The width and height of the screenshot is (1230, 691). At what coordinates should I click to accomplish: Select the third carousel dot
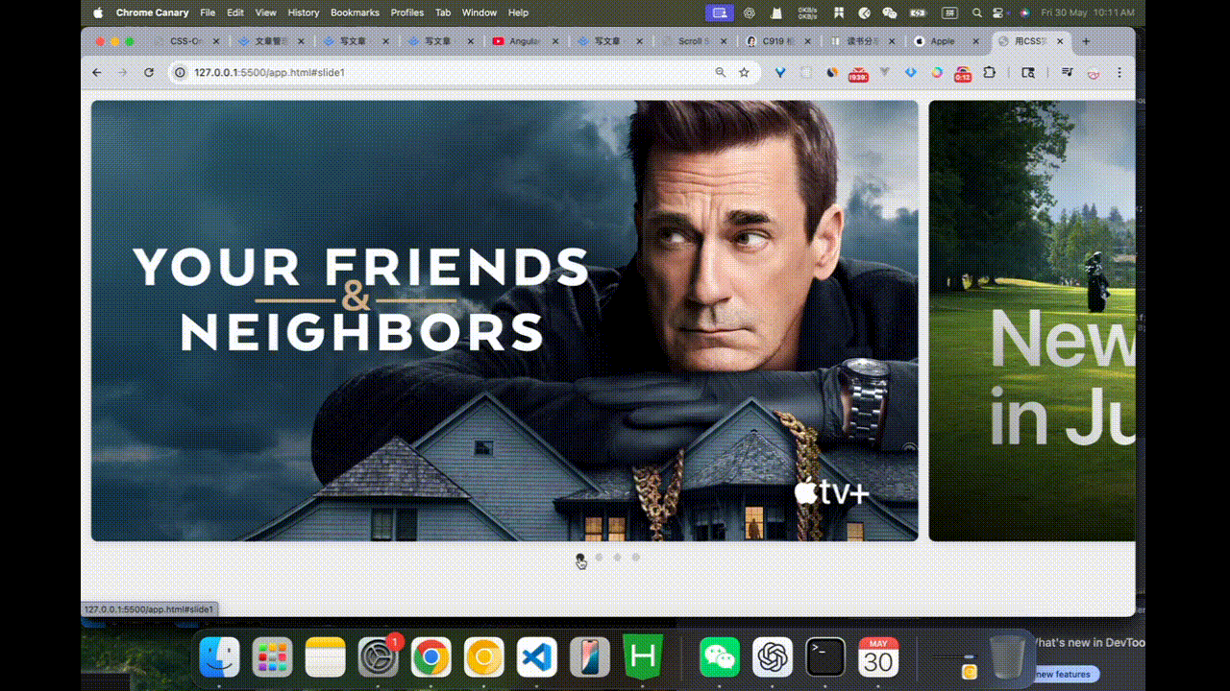[617, 557]
